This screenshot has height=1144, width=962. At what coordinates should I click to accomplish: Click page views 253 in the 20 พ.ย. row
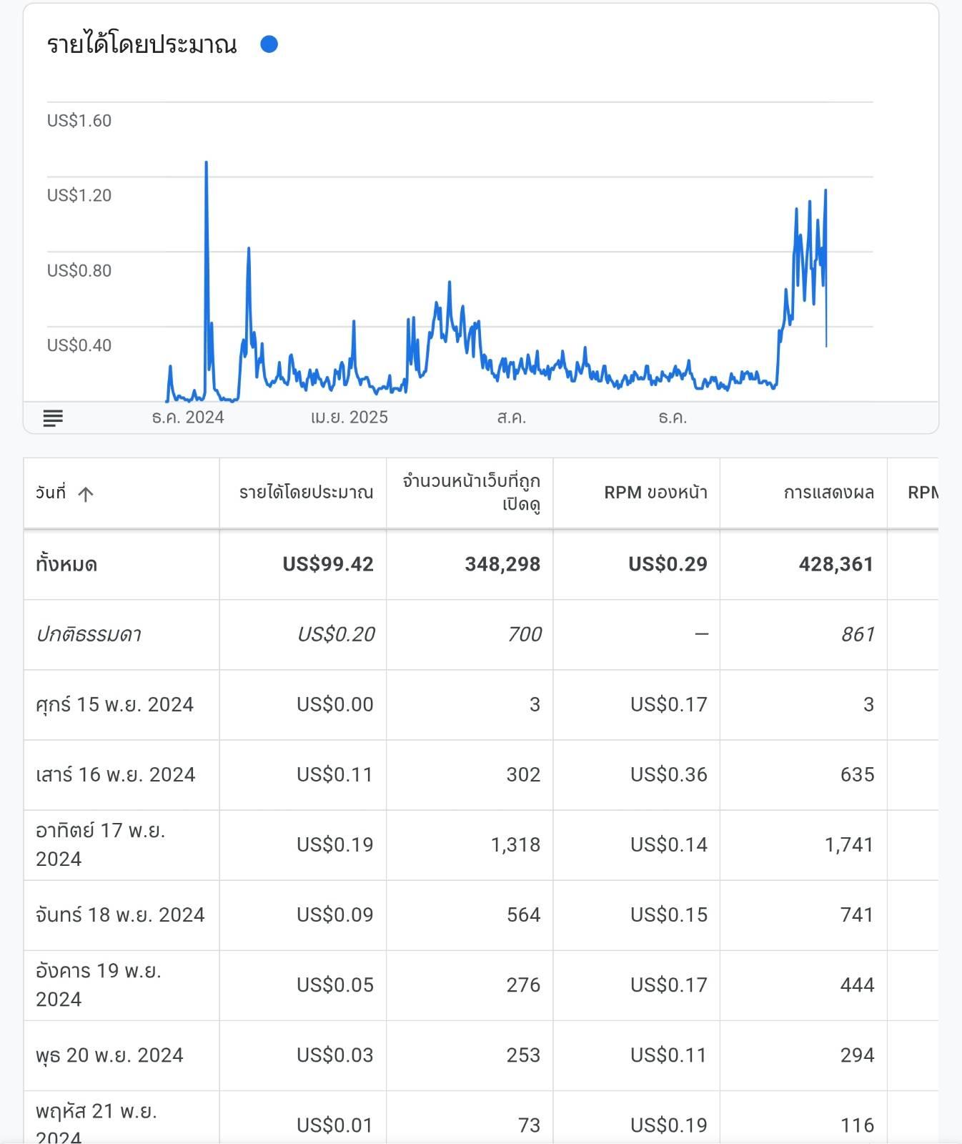coord(523,1055)
